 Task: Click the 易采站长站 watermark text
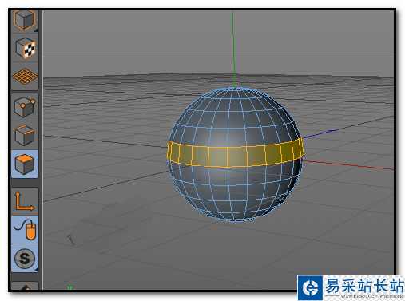[x=364, y=285]
